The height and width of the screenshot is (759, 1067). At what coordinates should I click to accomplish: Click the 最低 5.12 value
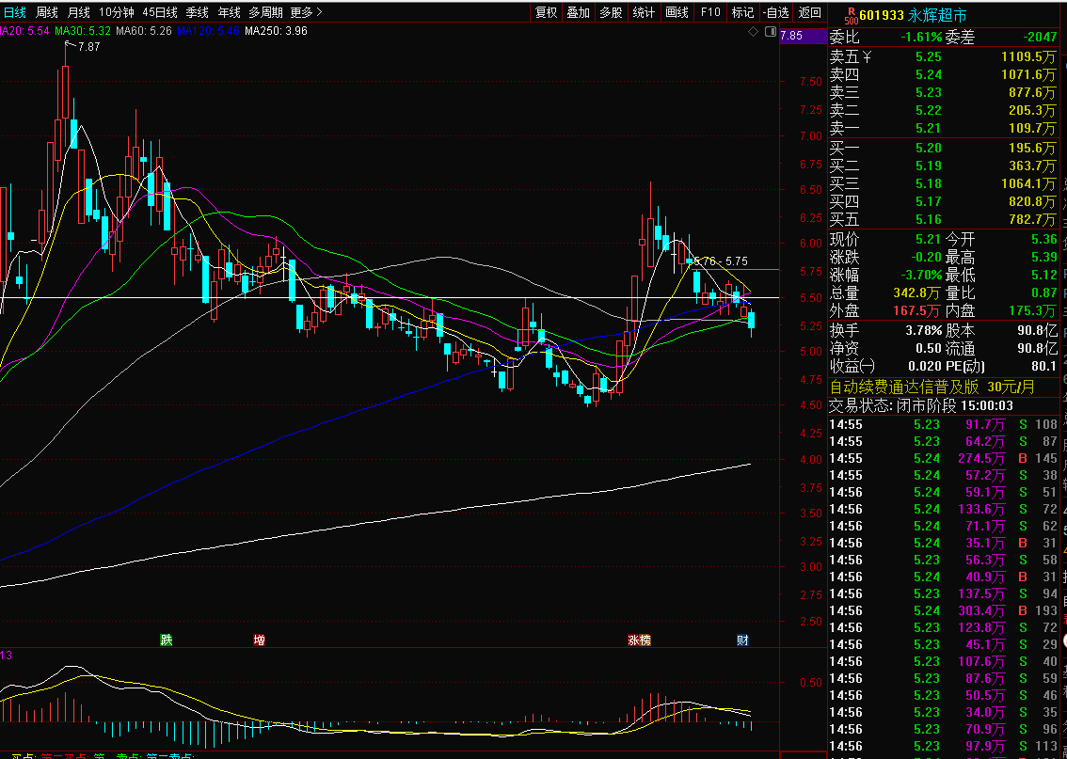(x=1044, y=276)
